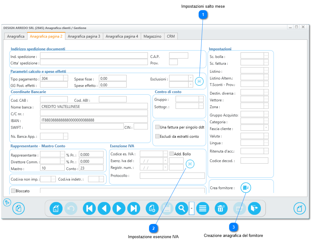Toggle Escludi da estratti conto checkbox
The width and height of the screenshot is (312, 244).
[157, 136]
